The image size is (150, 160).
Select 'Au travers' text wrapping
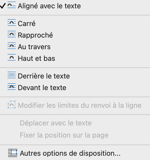pyautogui.click(x=75, y=47)
